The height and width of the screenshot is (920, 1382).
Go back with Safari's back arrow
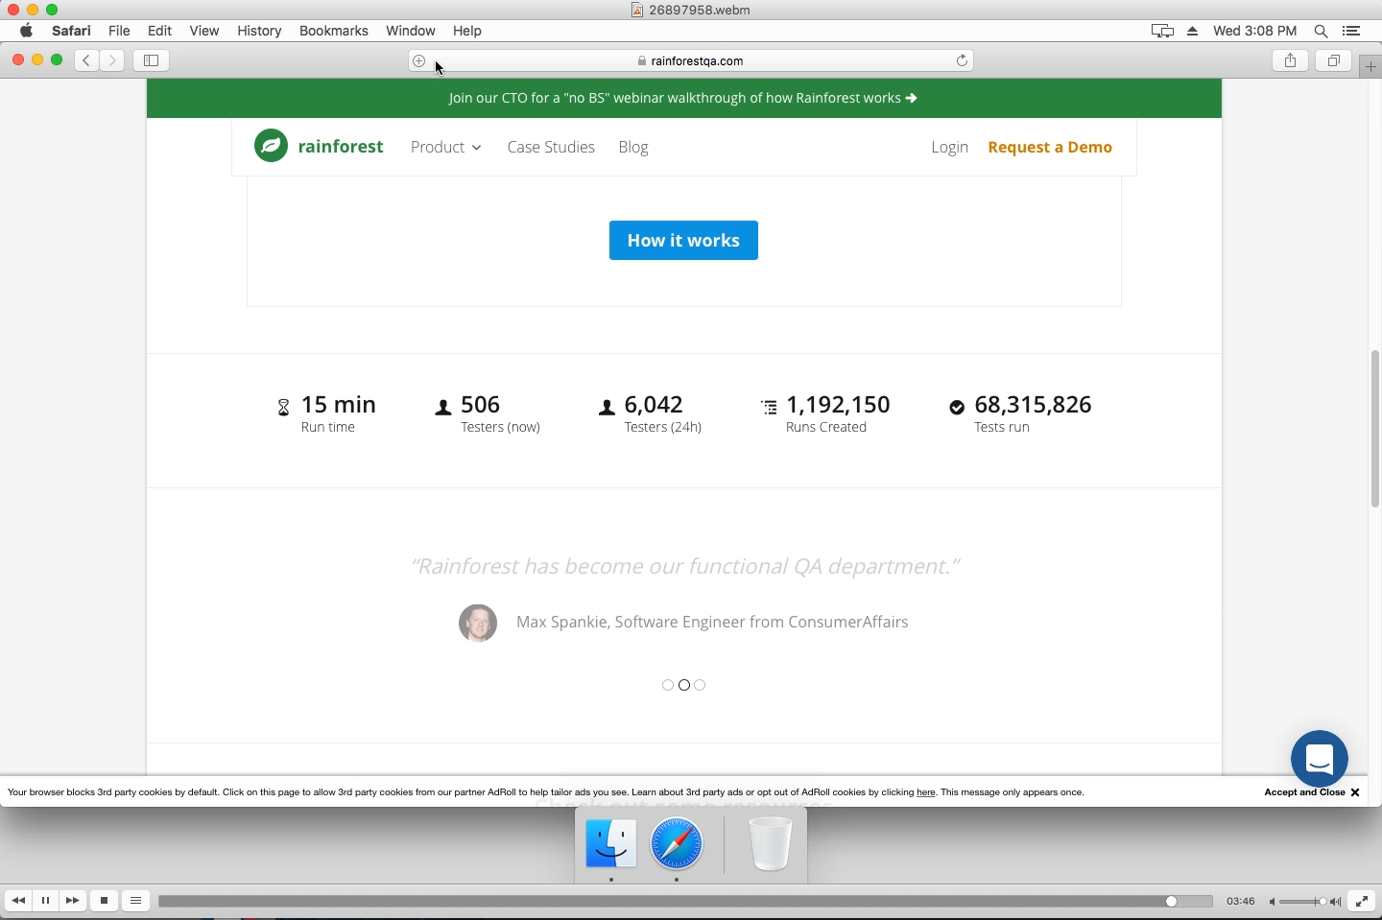click(x=86, y=60)
